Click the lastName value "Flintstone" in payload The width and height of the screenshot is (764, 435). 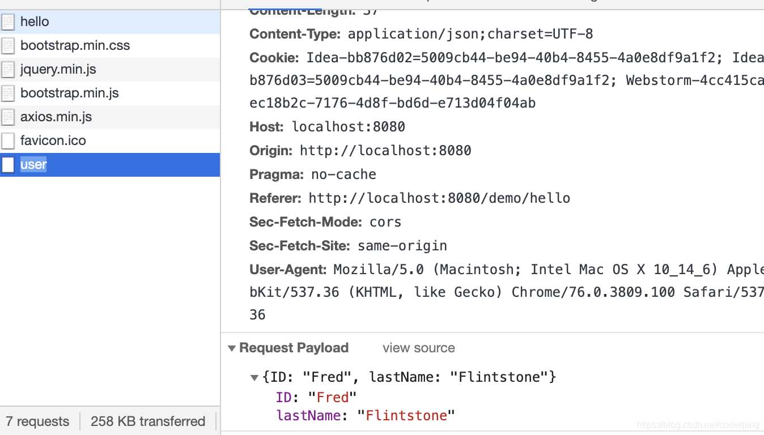(x=406, y=416)
